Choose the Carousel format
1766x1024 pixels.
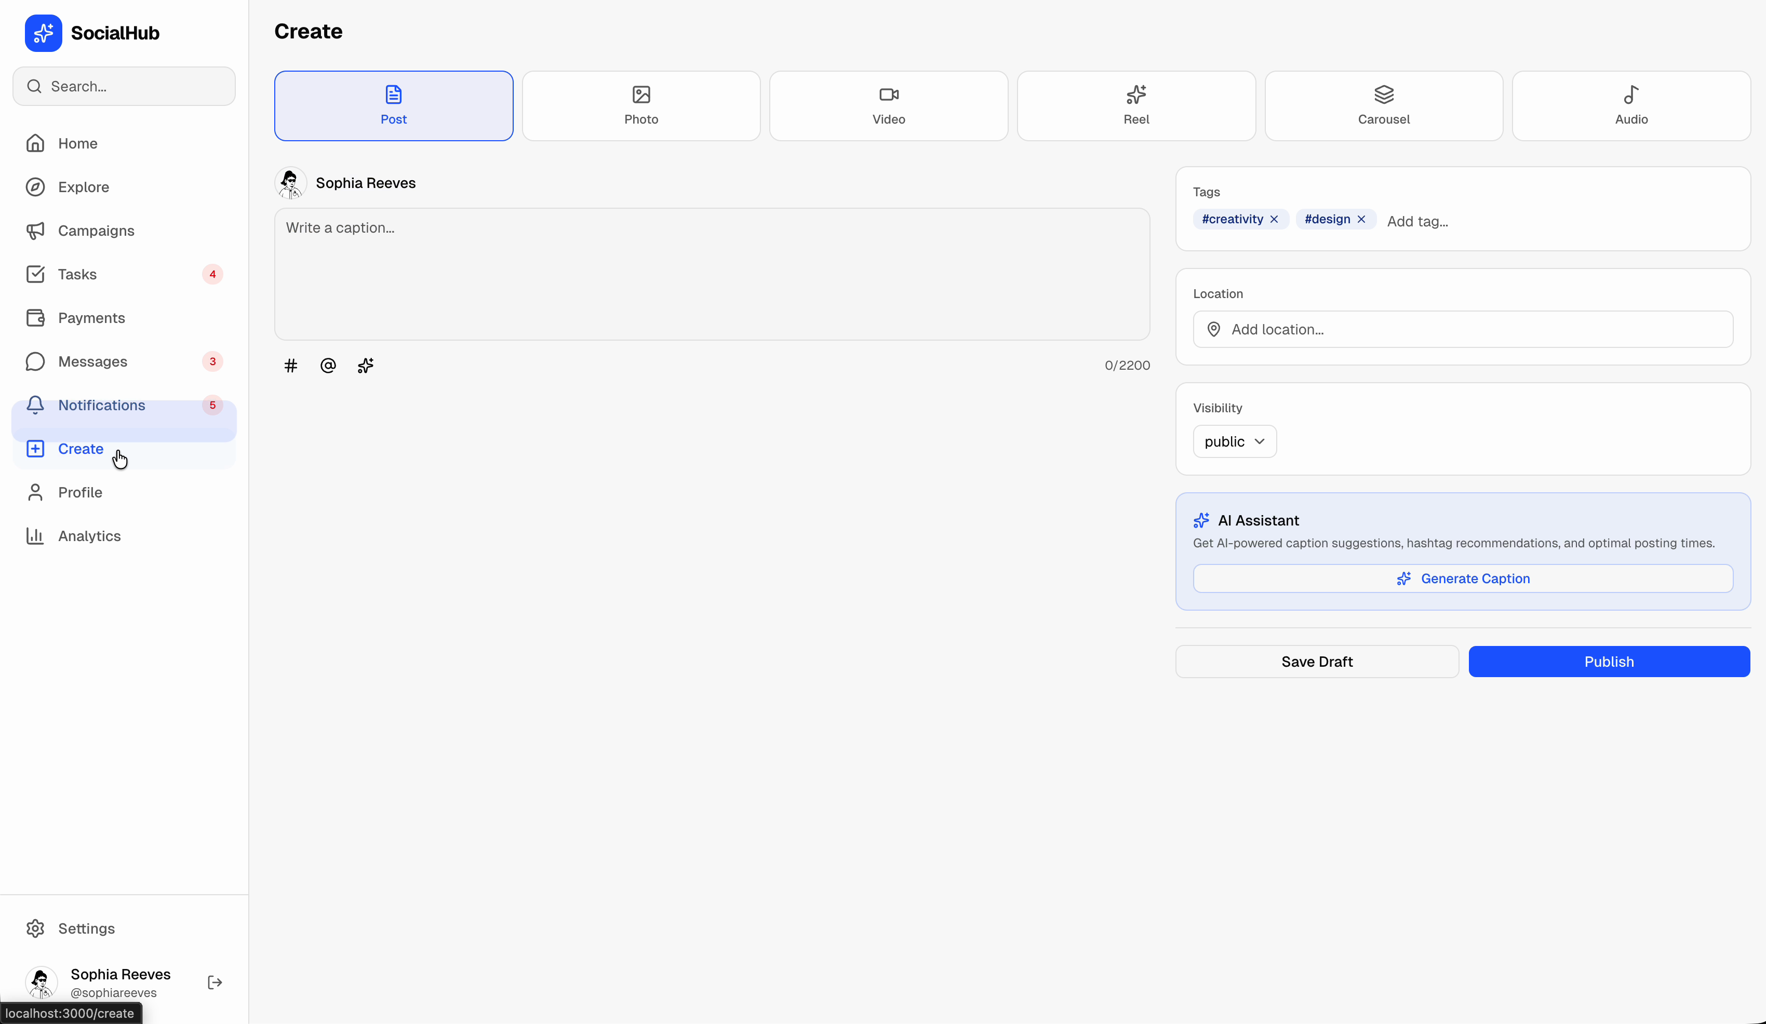coord(1383,105)
